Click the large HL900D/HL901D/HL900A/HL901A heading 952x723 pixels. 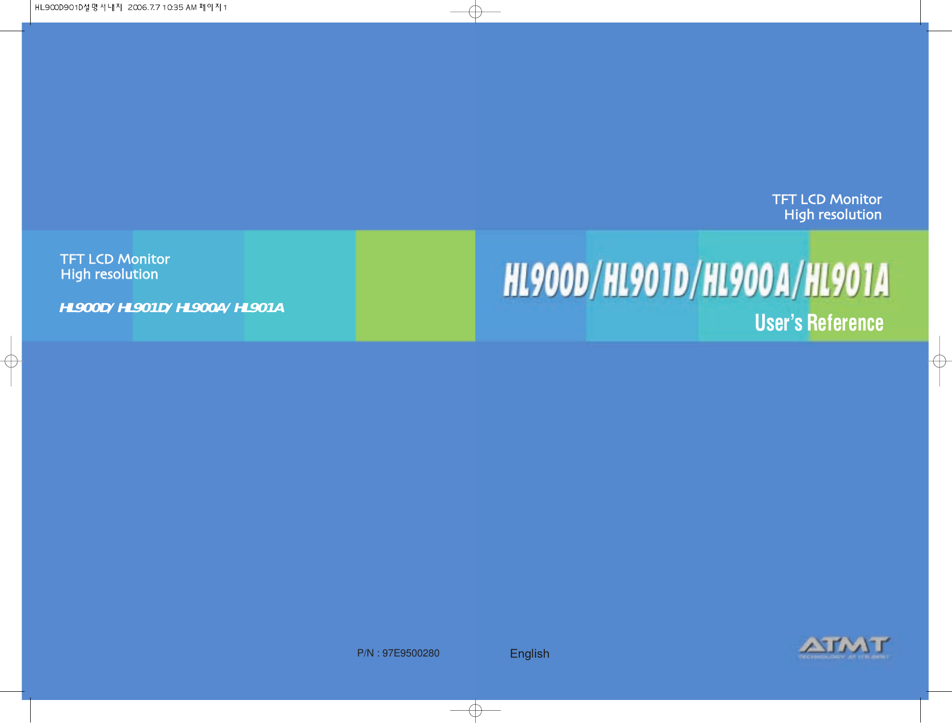coord(696,280)
